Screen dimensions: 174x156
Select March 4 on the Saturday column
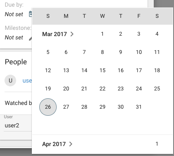pos(157,34)
